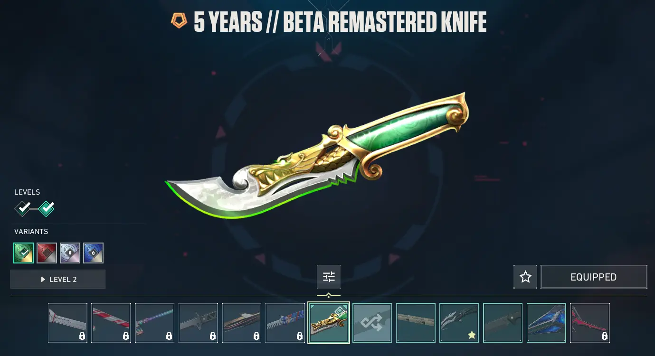This screenshot has height=356, width=655.
Task: Select the locked silver white variant
Action: coord(70,253)
